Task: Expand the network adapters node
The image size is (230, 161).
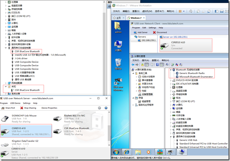Action: point(6,83)
